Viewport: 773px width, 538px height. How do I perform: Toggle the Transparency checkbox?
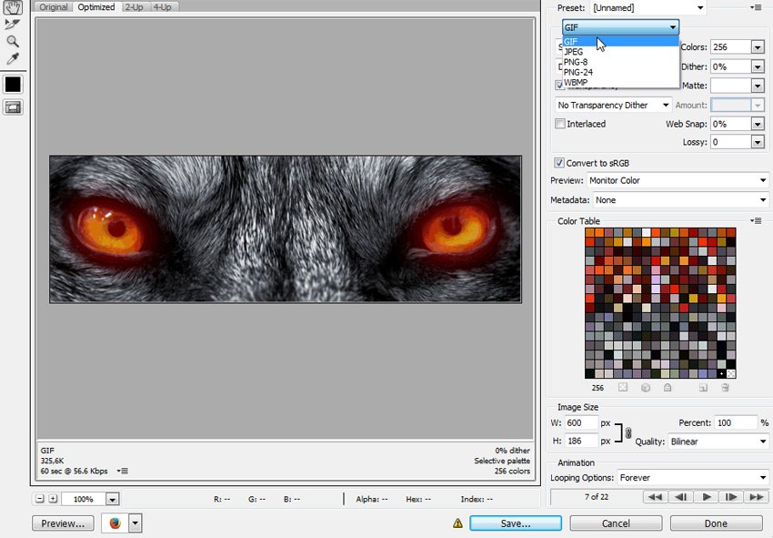pos(559,85)
